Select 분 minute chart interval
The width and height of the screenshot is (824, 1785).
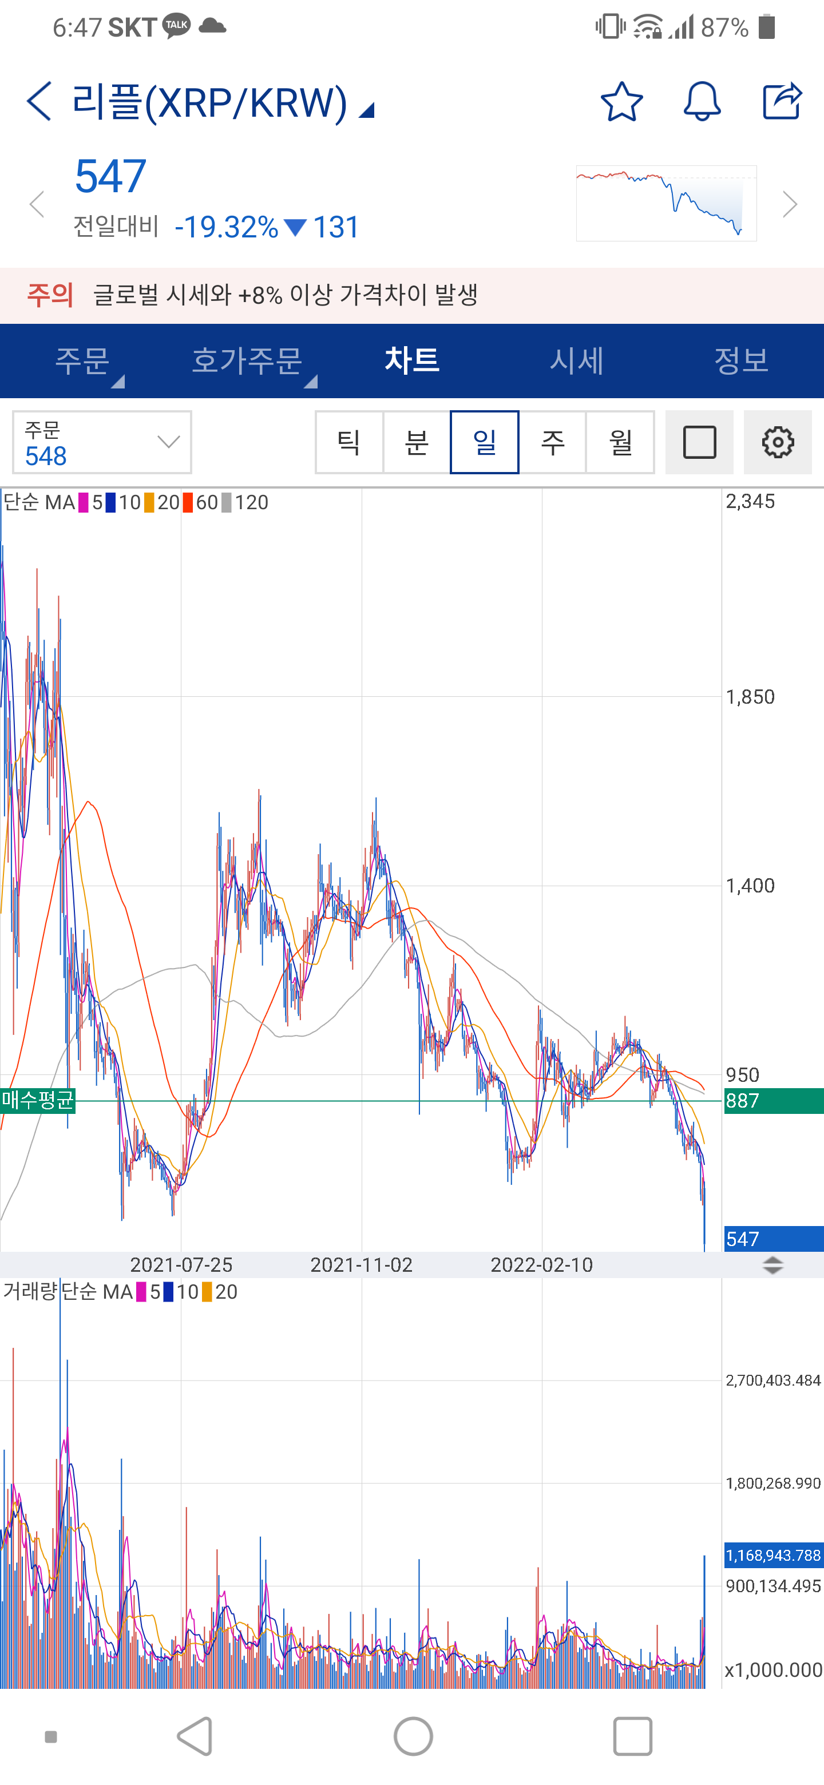[417, 442]
